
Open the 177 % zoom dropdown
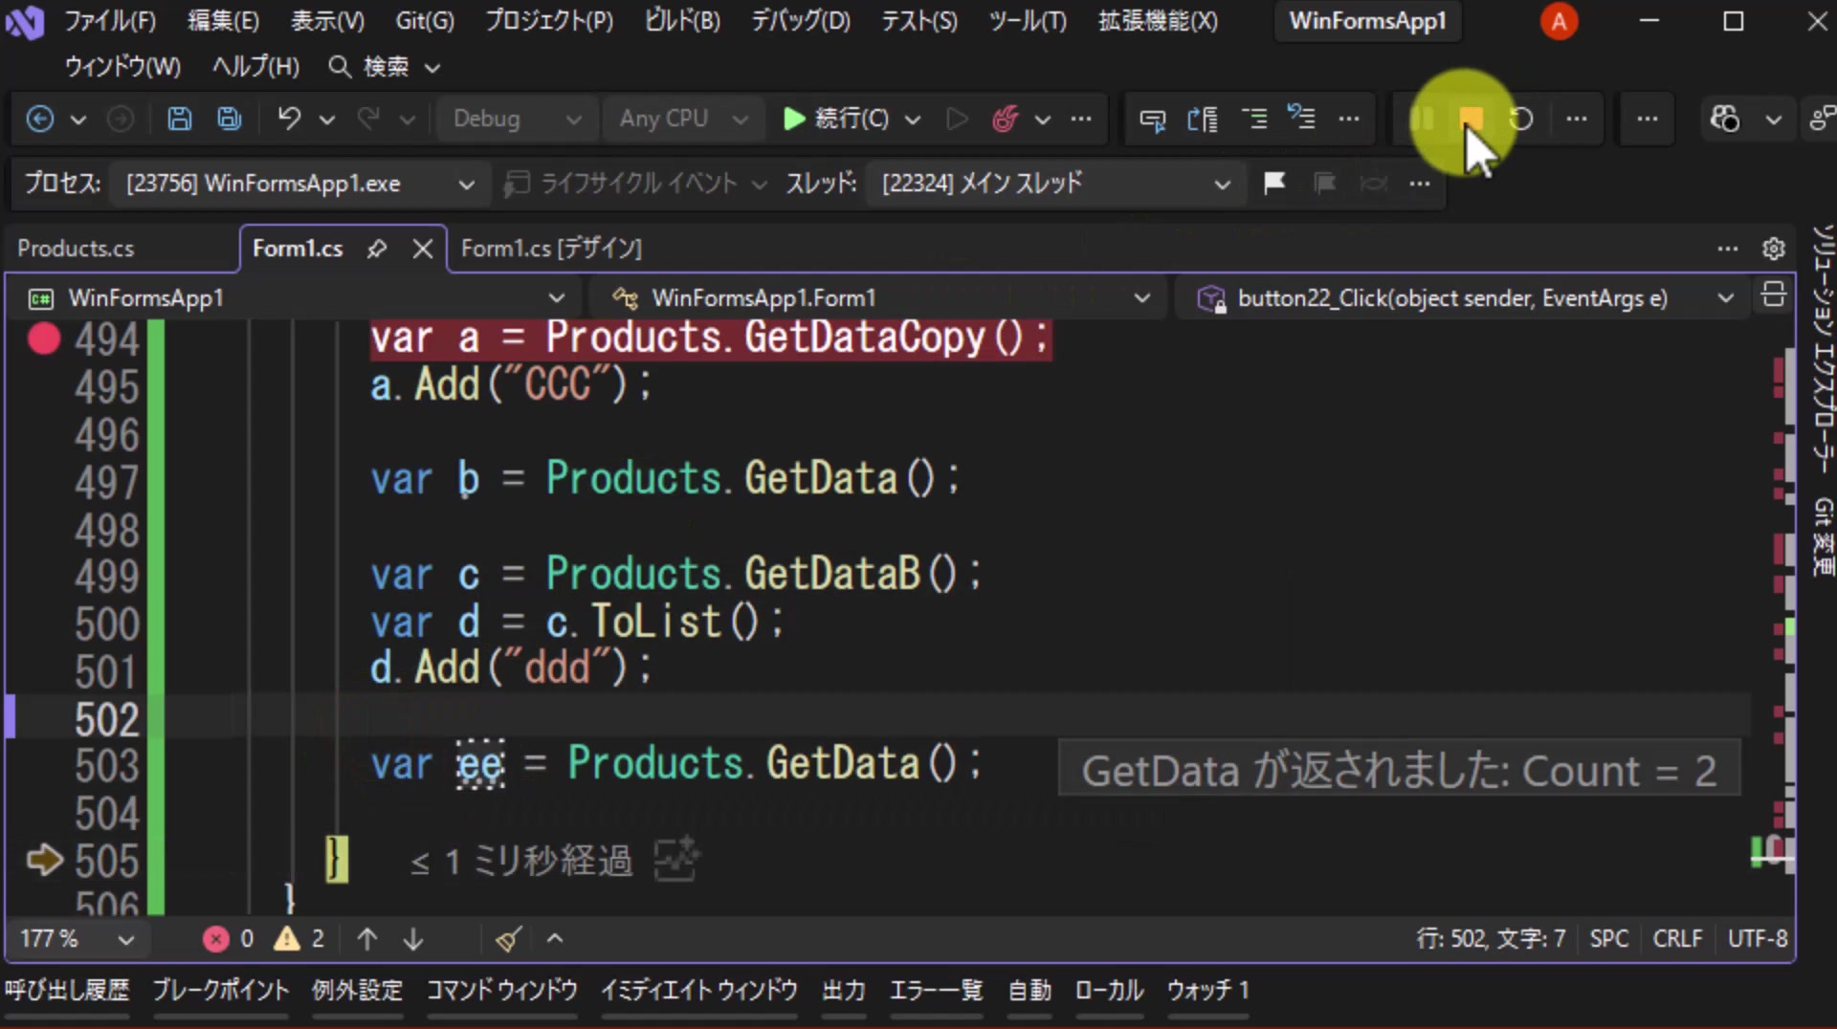coord(77,939)
